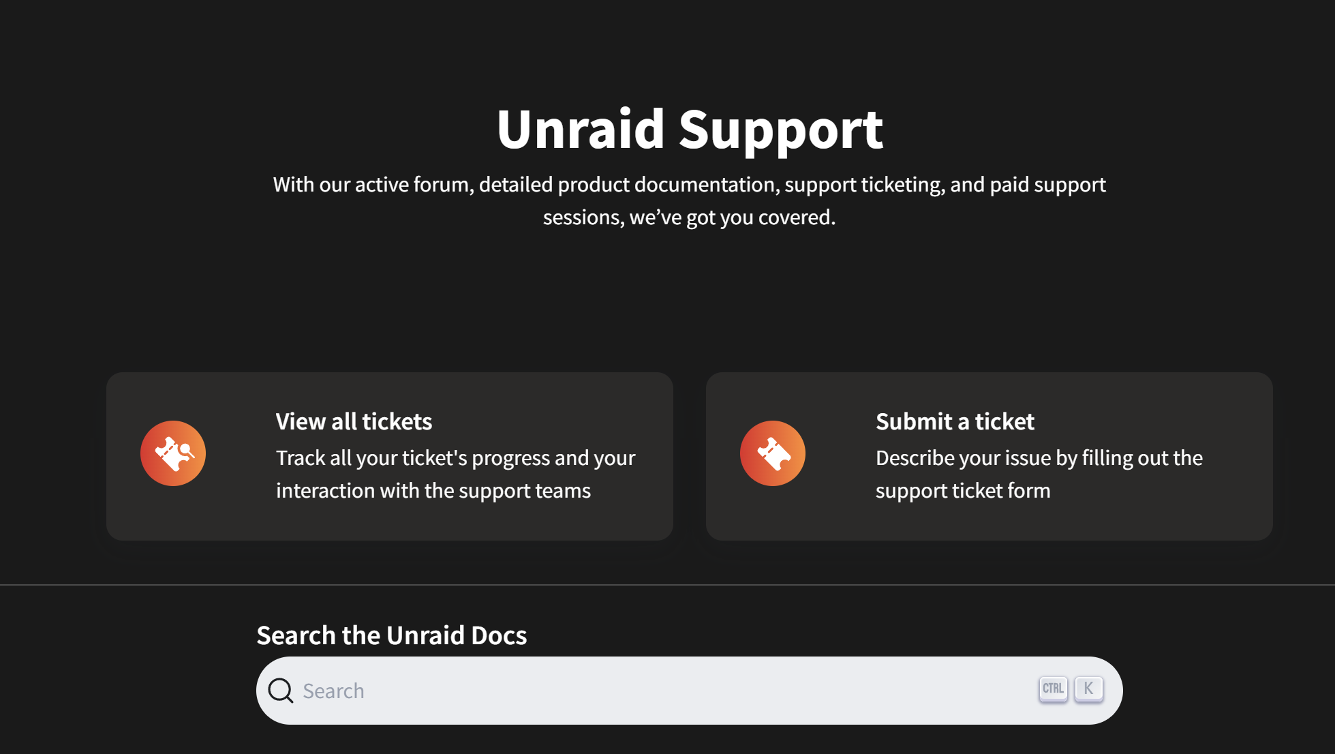Click the Submit a ticket icon

(x=773, y=453)
